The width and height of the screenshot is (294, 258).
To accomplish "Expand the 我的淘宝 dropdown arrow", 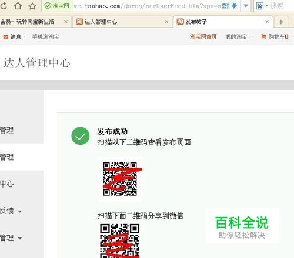I will [253, 36].
